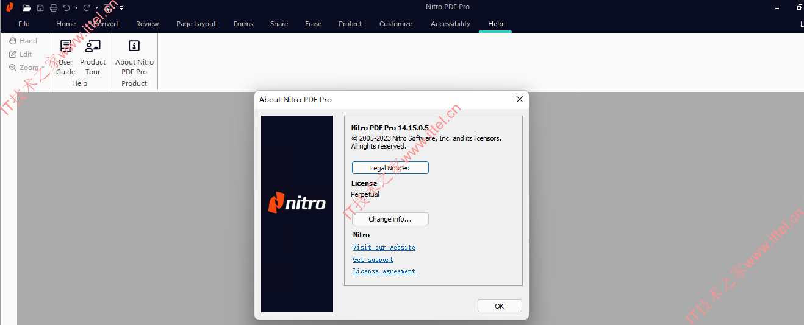The width and height of the screenshot is (804, 325).
Task: Switch to the Protect tab
Action: (350, 24)
